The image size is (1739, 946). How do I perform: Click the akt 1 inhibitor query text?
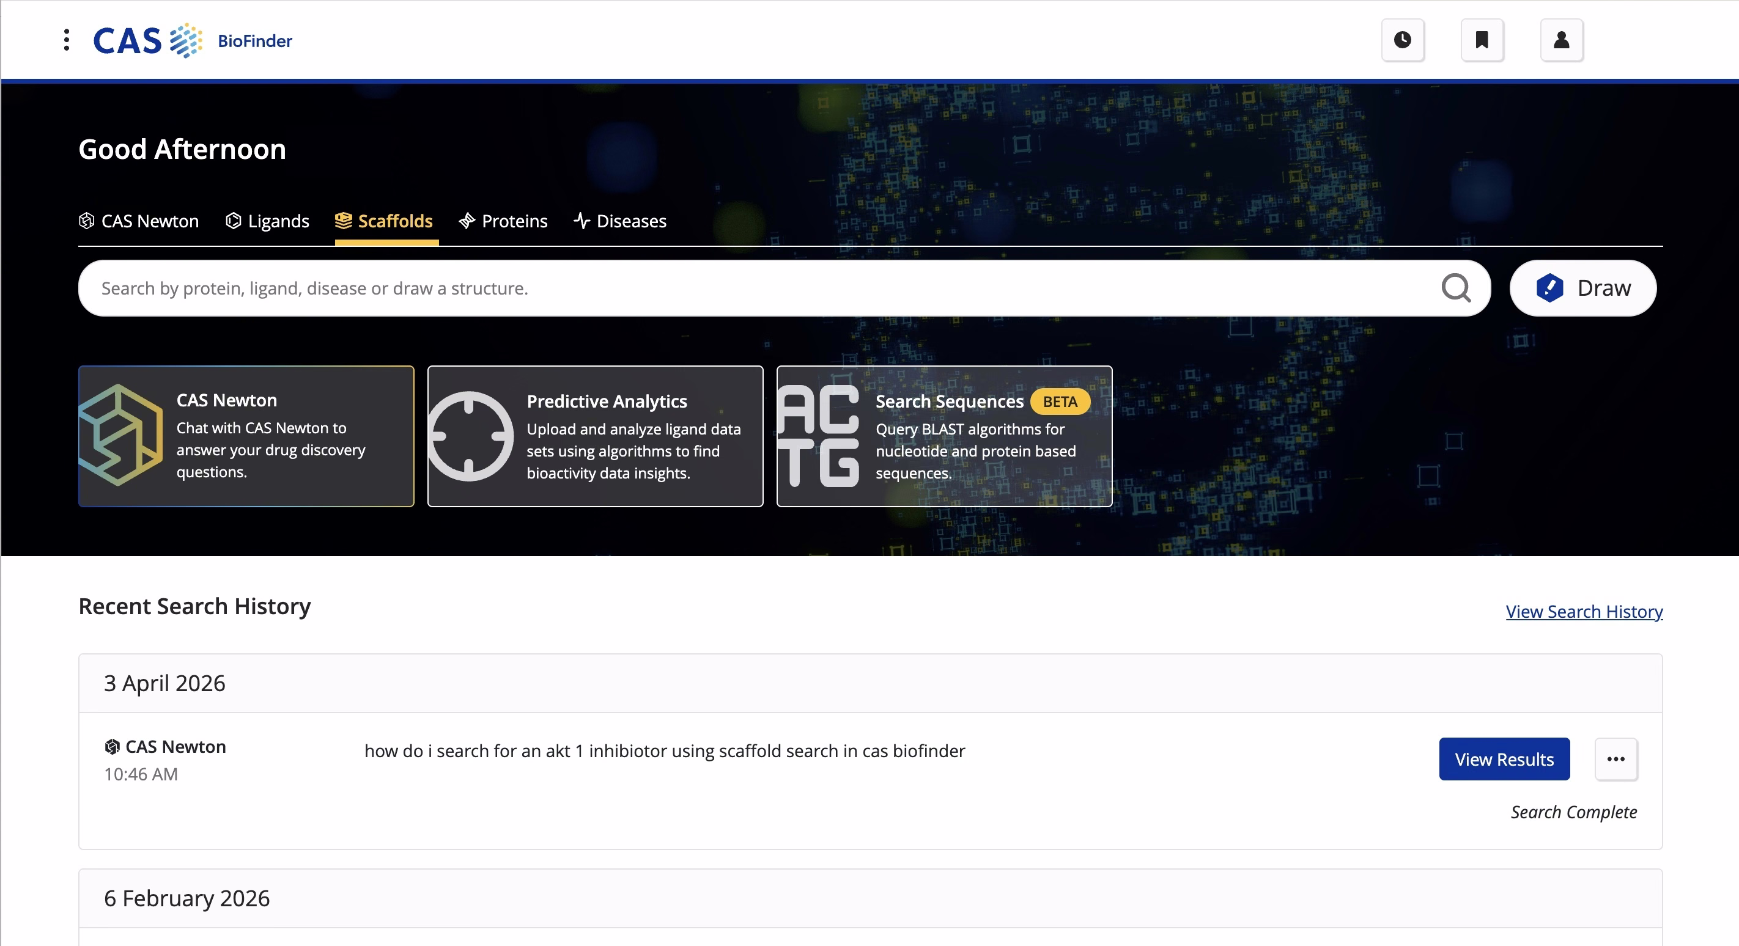(664, 751)
